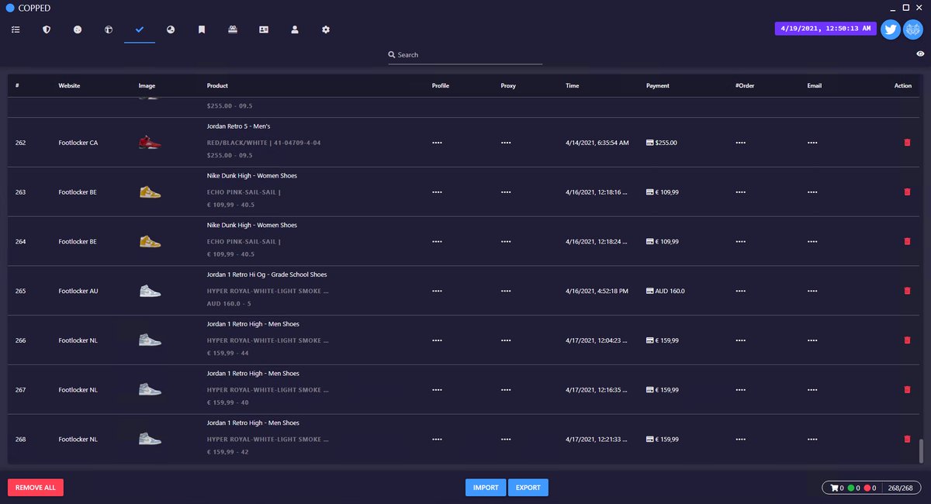This screenshot has width=931, height=504.
Task: Click the 268/268 count label
Action: (902, 488)
